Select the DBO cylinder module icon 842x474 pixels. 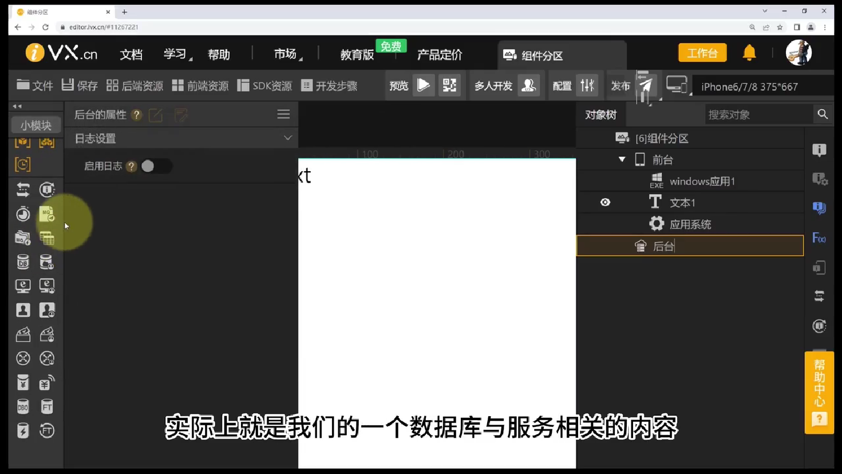click(23, 407)
